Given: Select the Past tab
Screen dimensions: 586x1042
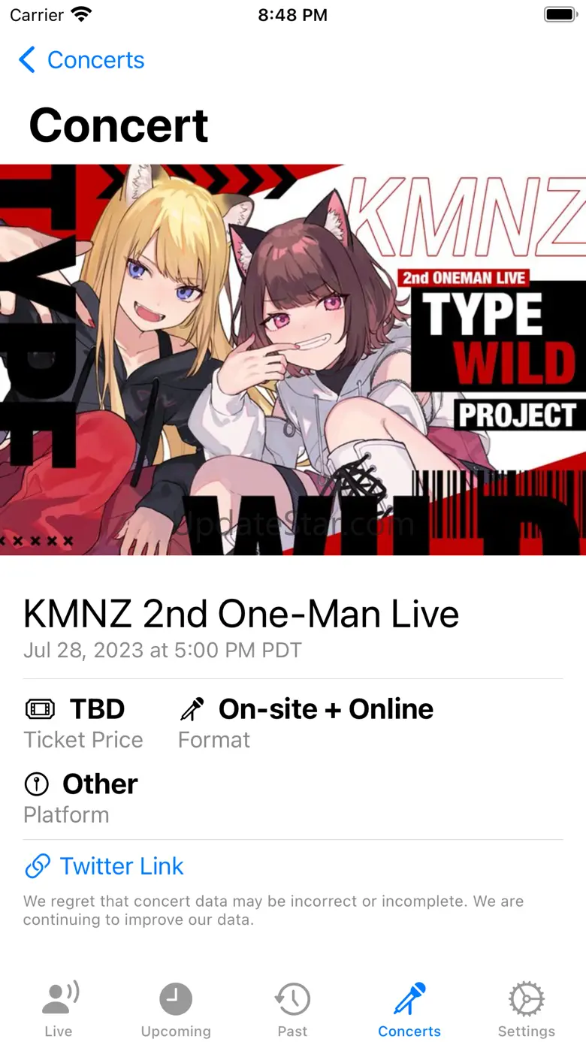Looking at the screenshot, I should tap(293, 1010).
